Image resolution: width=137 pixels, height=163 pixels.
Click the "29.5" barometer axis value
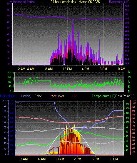tap(127, 35)
